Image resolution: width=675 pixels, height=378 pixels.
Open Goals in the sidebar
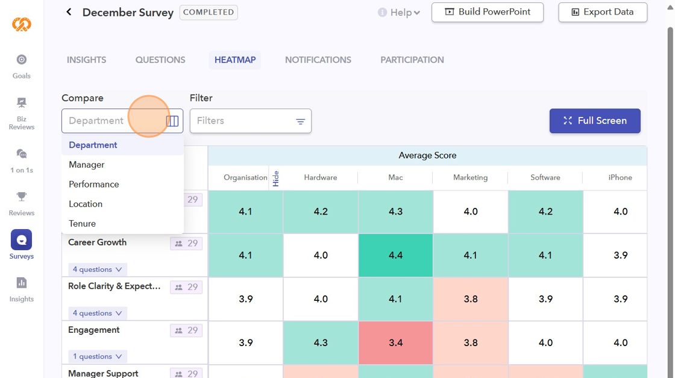(22, 67)
